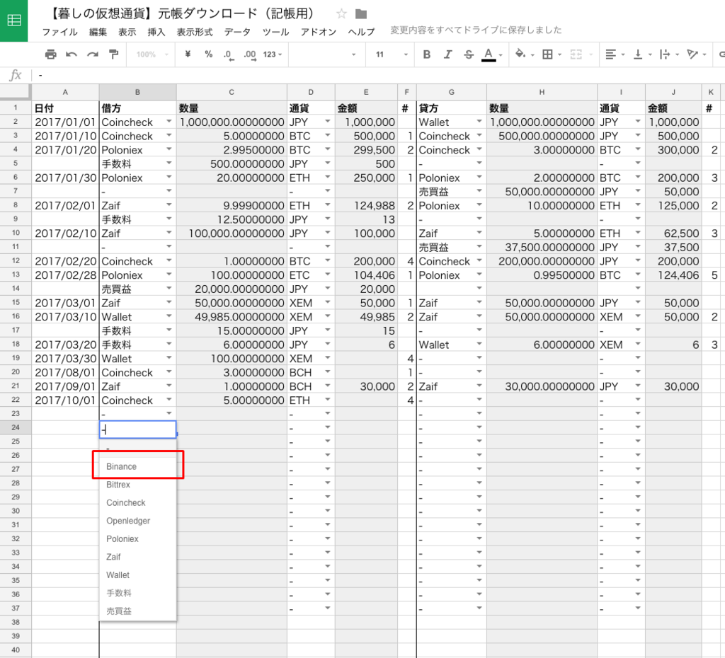This screenshot has height=658, width=725.
Task: Star this spreadsheet document
Action: coord(342,14)
